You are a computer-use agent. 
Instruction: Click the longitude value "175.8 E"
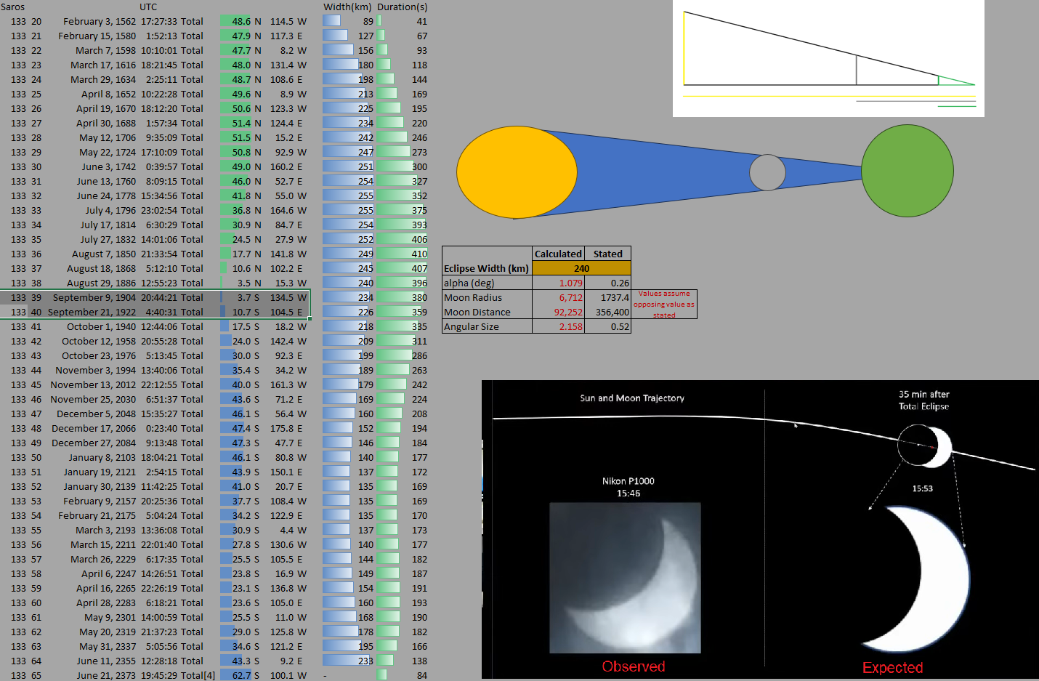[288, 428]
